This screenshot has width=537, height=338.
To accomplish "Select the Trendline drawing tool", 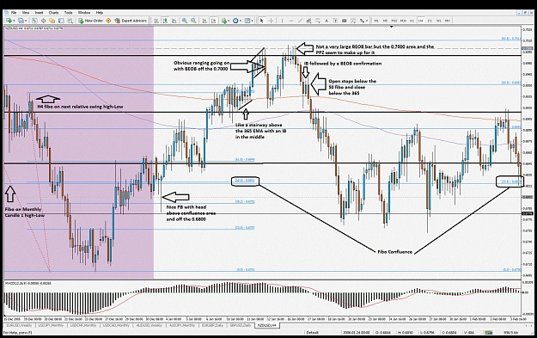I will pos(300,21).
